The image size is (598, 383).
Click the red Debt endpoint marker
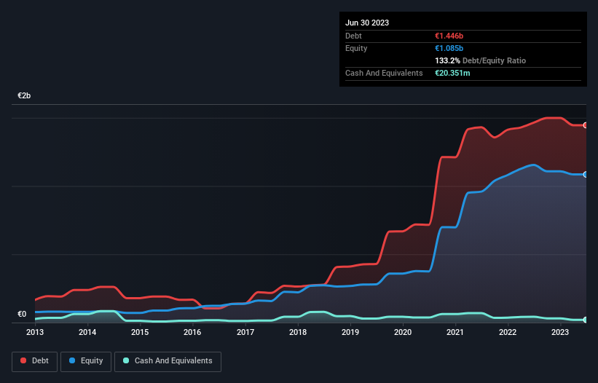click(x=586, y=125)
